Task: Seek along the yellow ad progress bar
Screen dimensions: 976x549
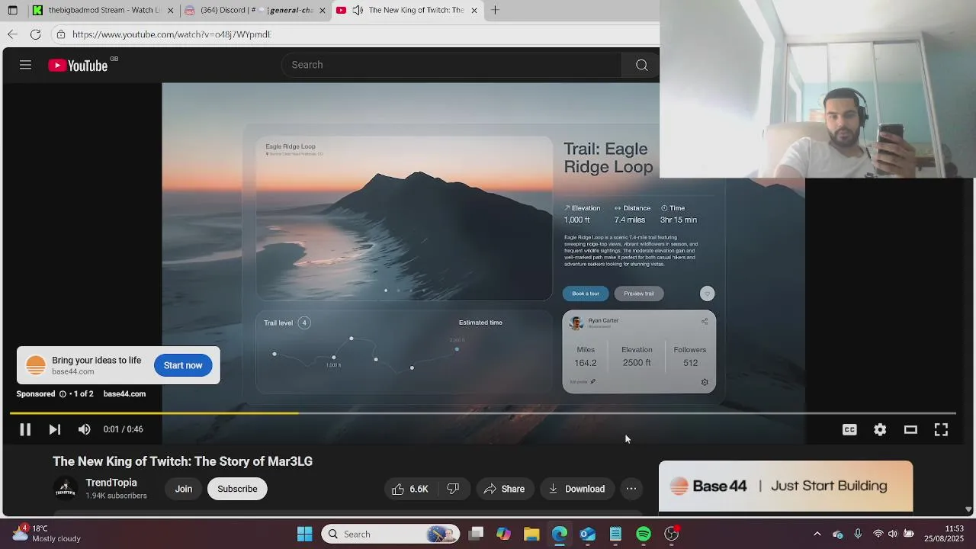Action: 483,413
